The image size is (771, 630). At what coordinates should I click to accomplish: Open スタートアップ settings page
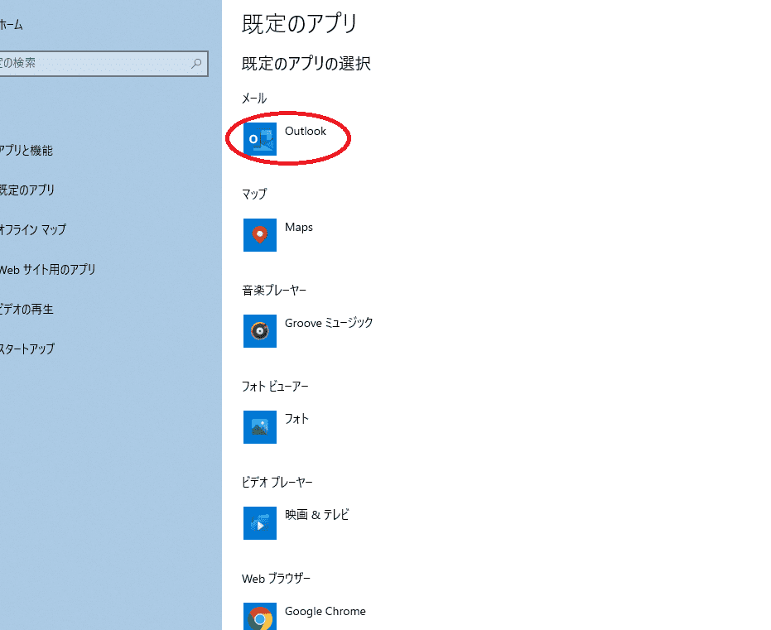pyautogui.click(x=27, y=349)
